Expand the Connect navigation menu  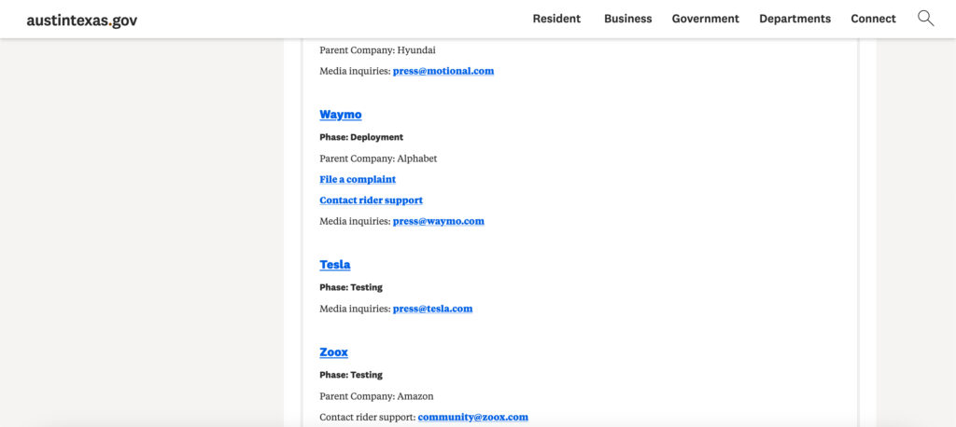coord(873,19)
